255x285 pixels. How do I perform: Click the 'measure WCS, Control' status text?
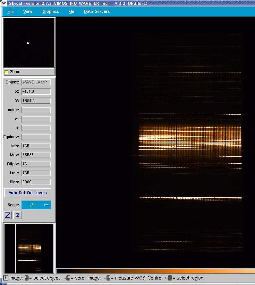tap(139, 278)
